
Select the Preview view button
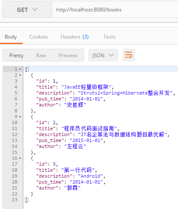click(x=68, y=56)
